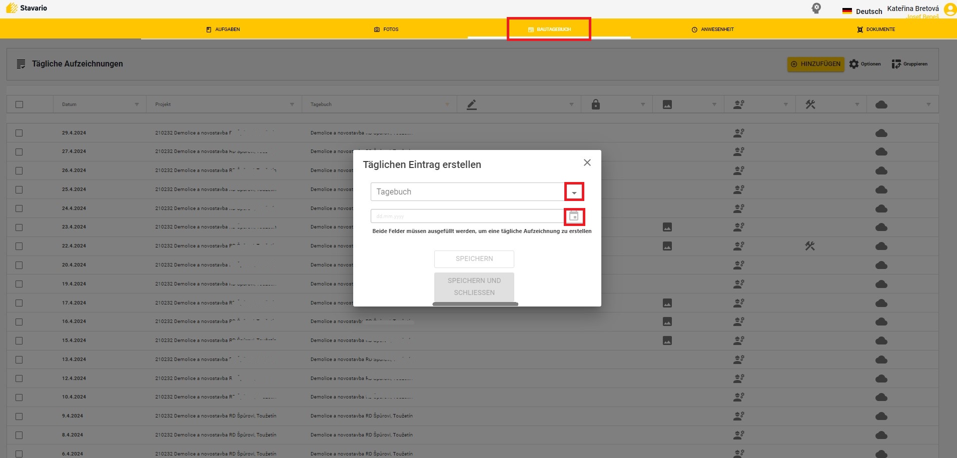
Task: Toggle the select-all header checkbox
Action: pyautogui.click(x=19, y=104)
